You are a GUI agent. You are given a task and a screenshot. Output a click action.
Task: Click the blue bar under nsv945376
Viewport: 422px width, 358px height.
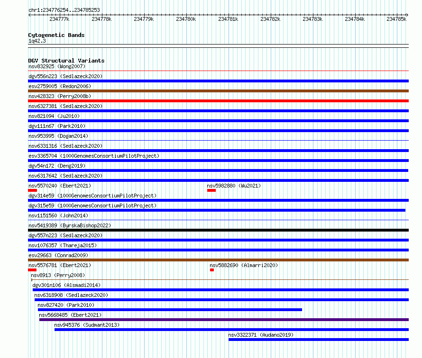231,330
